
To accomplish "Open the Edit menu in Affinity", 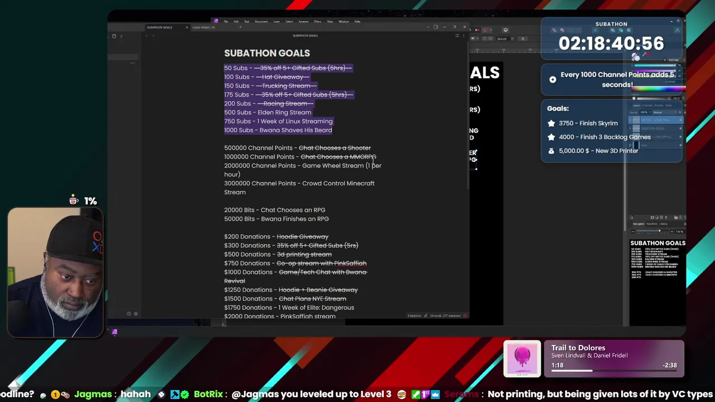I will point(236,21).
